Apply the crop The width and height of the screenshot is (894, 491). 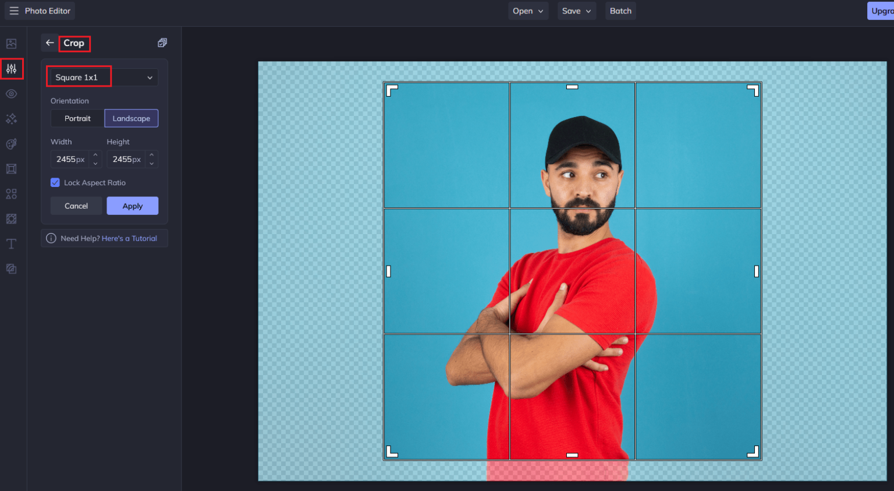click(132, 206)
